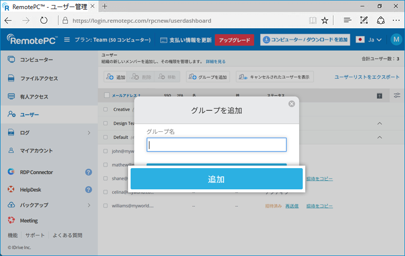This screenshot has height=256, width=405.
Task: Click キャンセルされたユーザーを表示 button
Action: (275, 77)
